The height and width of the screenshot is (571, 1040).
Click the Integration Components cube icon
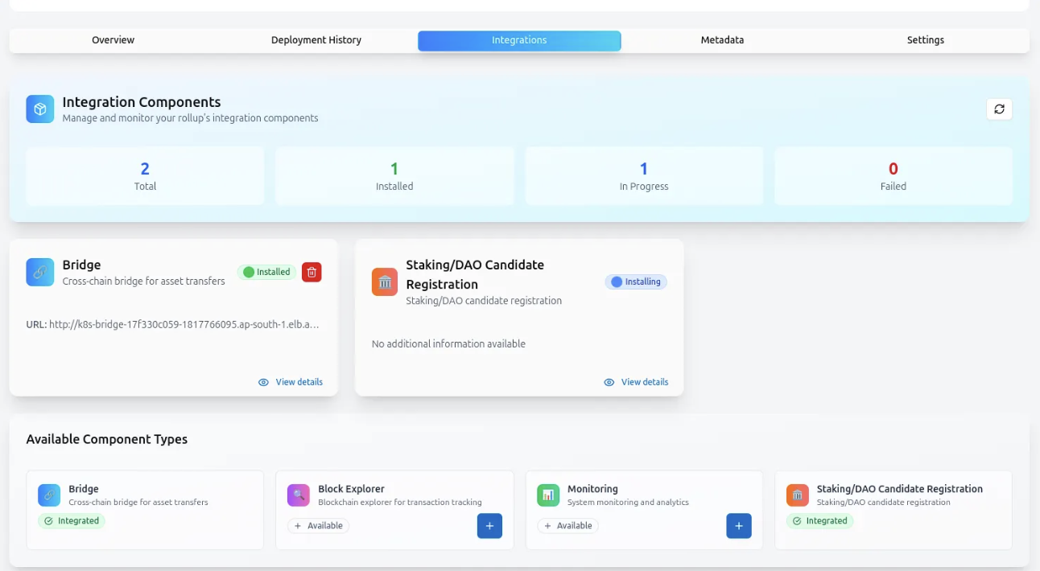point(40,109)
